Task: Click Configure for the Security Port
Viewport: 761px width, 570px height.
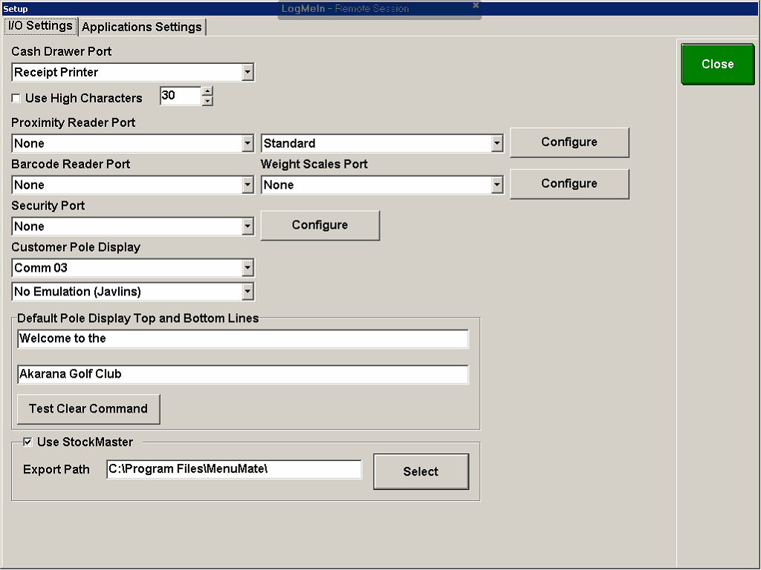Action: (x=320, y=226)
